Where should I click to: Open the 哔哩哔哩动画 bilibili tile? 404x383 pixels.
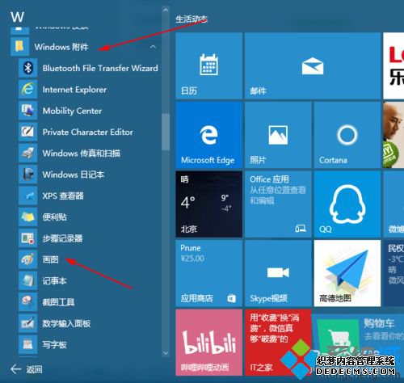tap(209, 343)
